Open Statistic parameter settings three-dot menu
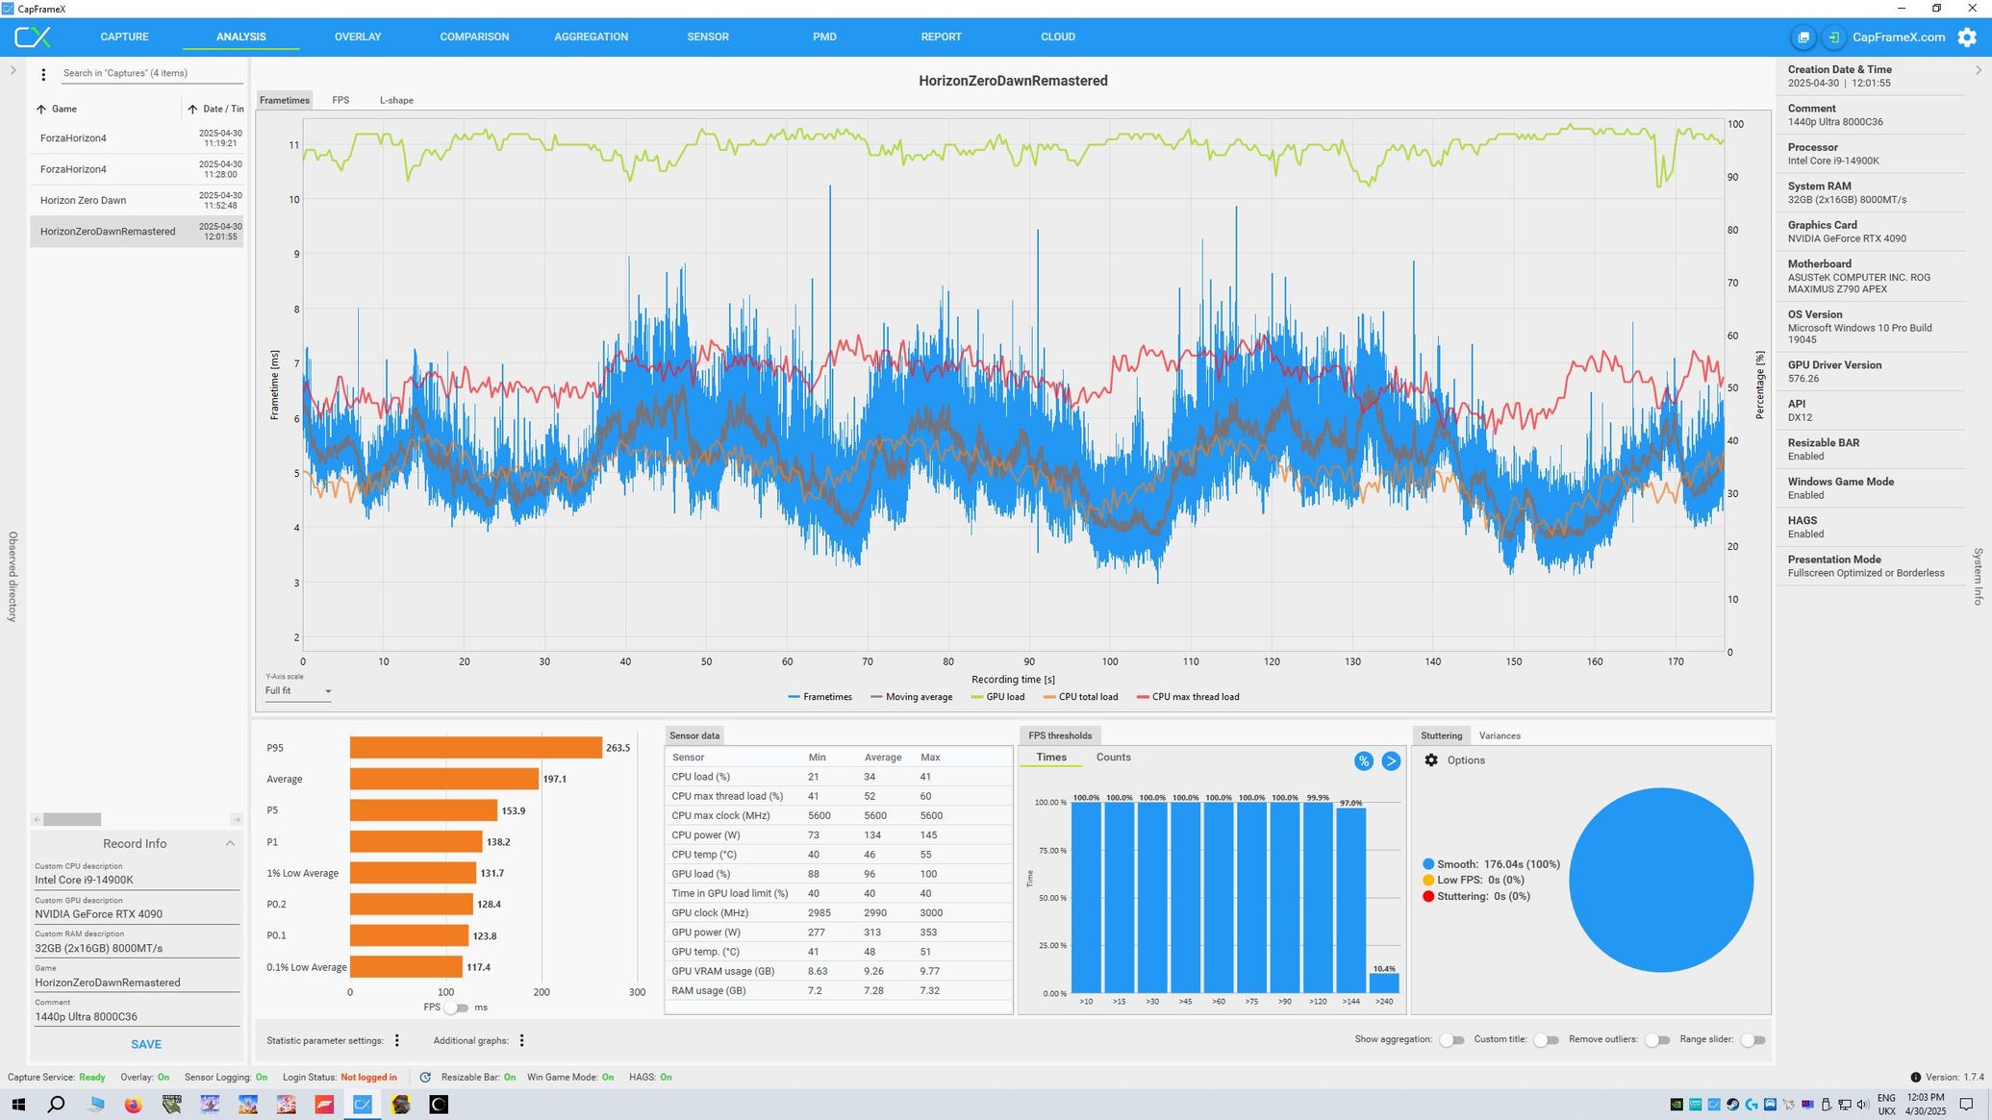The height and width of the screenshot is (1120, 1992). coord(397,1040)
